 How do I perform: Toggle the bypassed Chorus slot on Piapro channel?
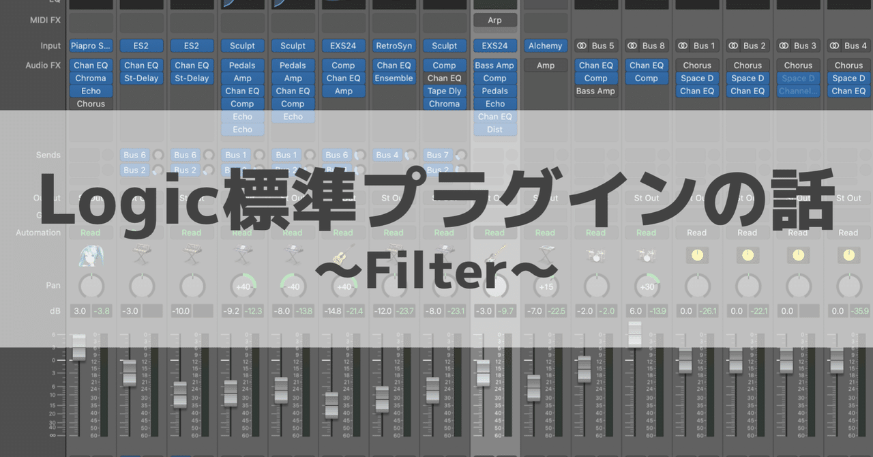click(x=91, y=104)
